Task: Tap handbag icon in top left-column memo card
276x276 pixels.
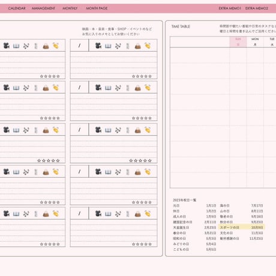Action: [x=46, y=46]
